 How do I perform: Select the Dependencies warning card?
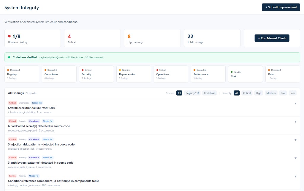tap(134, 74)
